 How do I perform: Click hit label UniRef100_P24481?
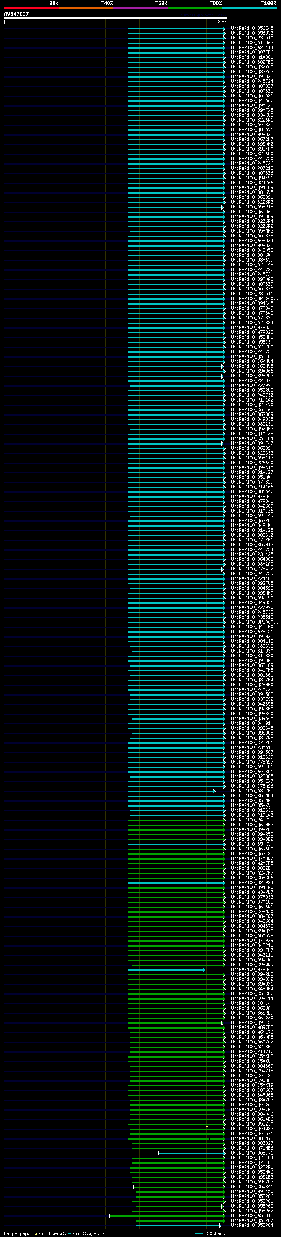point(252,579)
